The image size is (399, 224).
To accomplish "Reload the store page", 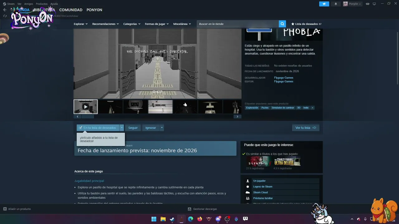I will (5, 16).
